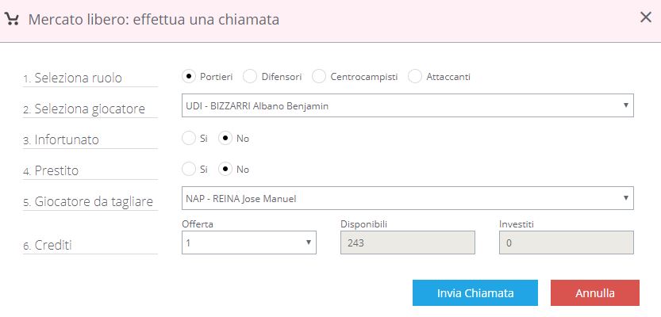Viewport: 661px width, 317px height.
Task: Expand the Giocatore da tagliare dropdown
Action: click(407, 198)
